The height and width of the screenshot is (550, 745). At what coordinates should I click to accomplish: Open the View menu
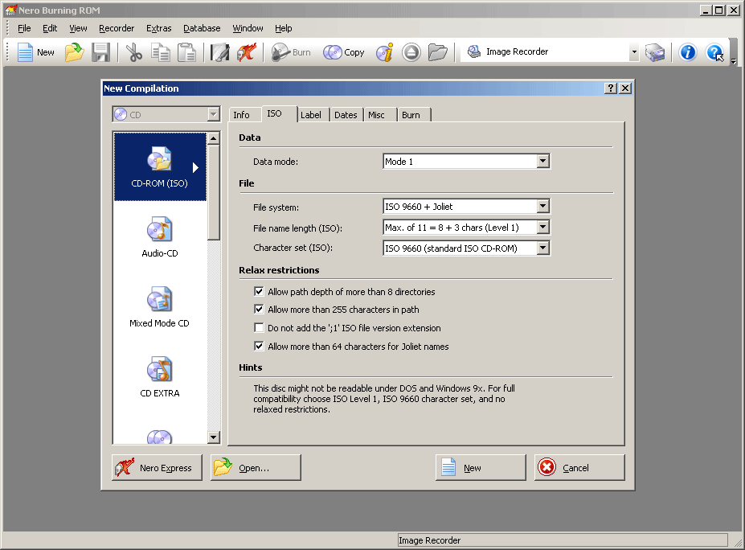click(x=79, y=28)
